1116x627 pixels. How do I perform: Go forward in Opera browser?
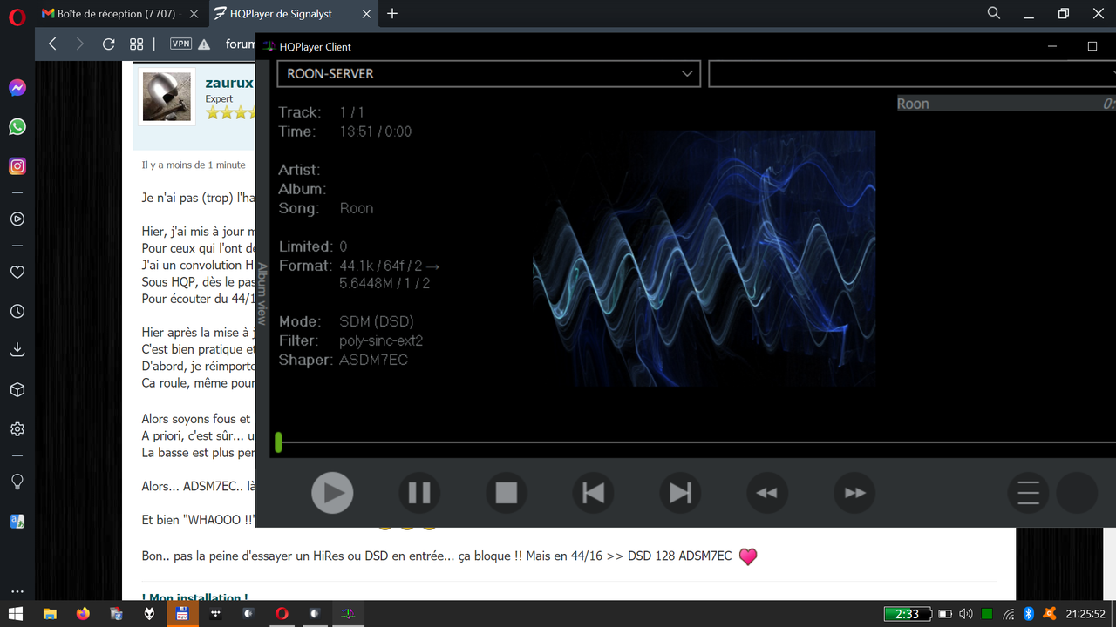[80, 44]
